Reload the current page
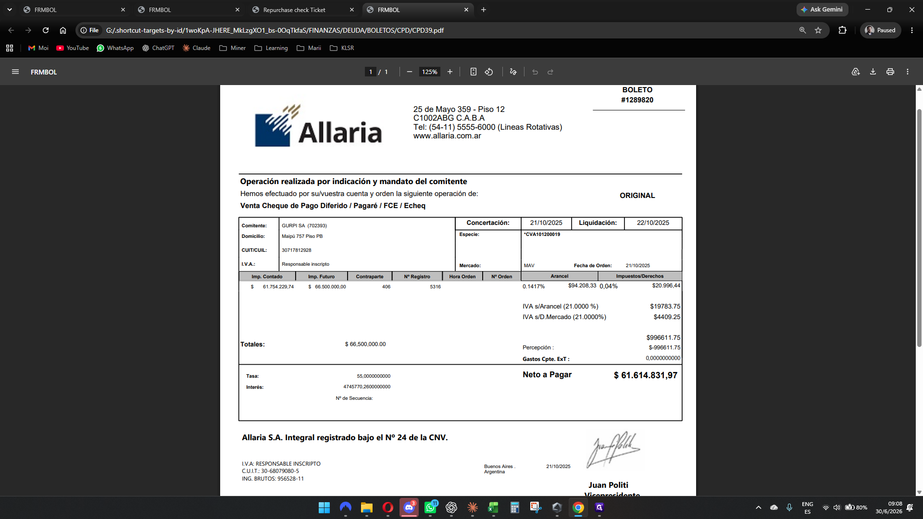923x519 pixels. (x=46, y=30)
